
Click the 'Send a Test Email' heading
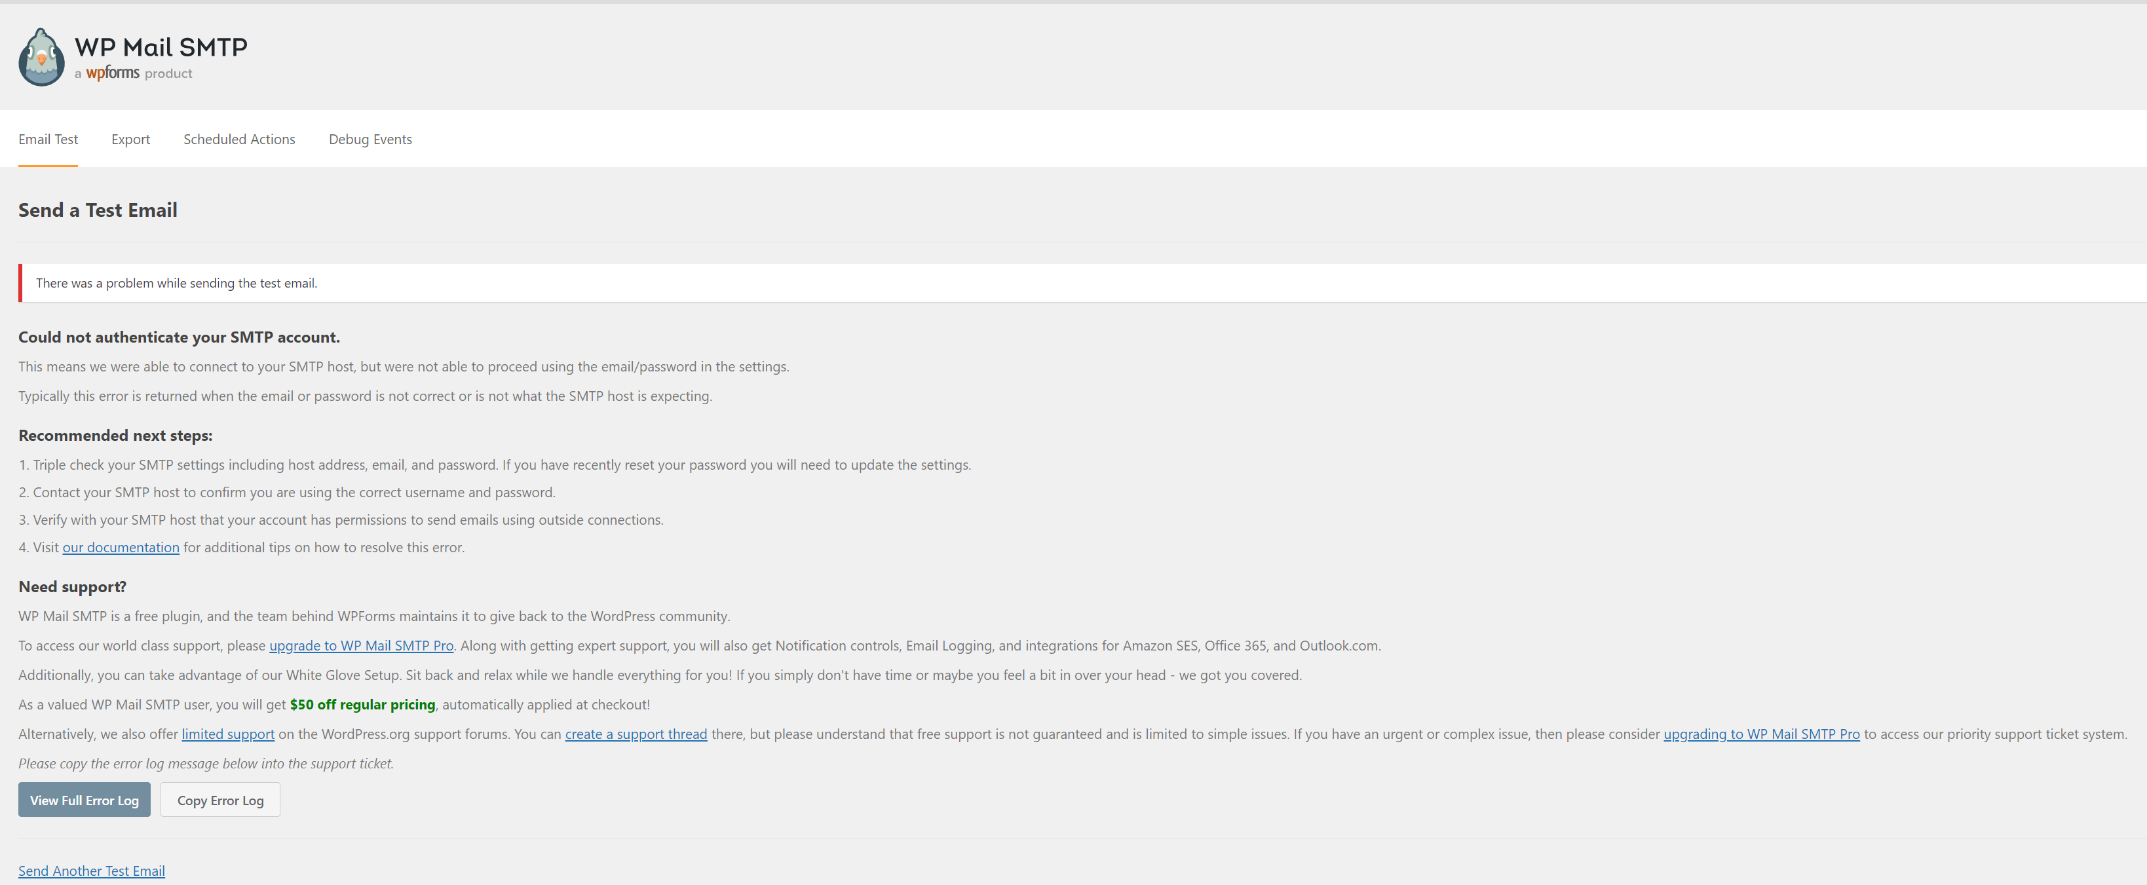click(x=98, y=210)
